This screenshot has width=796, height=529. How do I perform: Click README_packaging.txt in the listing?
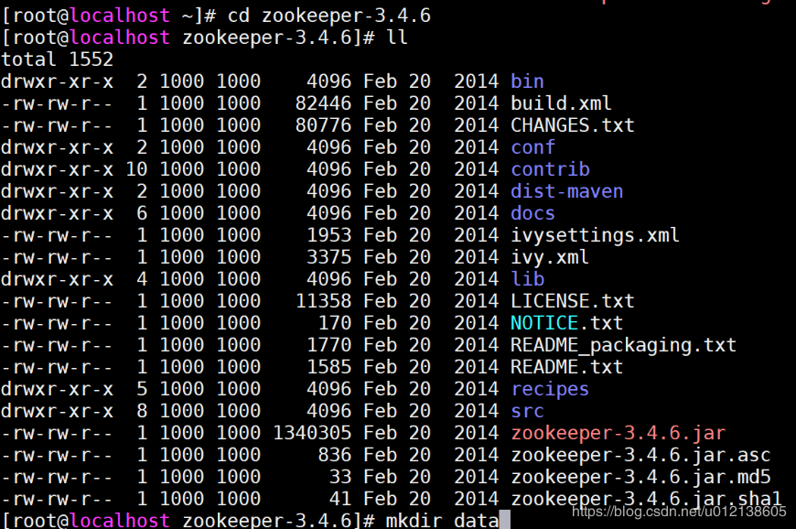click(x=623, y=345)
